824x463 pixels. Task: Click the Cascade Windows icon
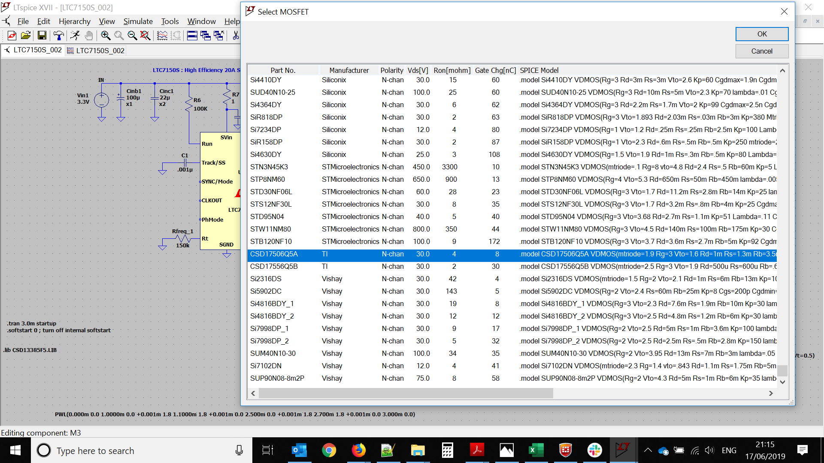pyautogui.click(x=206, y=36)
